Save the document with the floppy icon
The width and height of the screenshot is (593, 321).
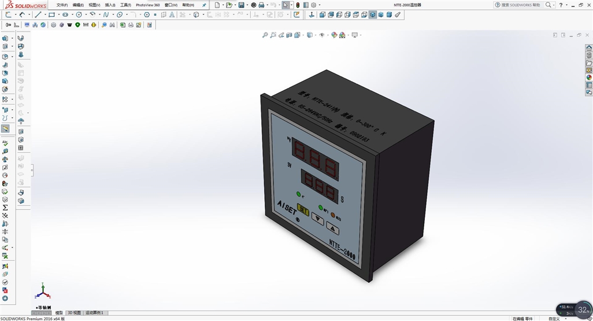(241, 5)
